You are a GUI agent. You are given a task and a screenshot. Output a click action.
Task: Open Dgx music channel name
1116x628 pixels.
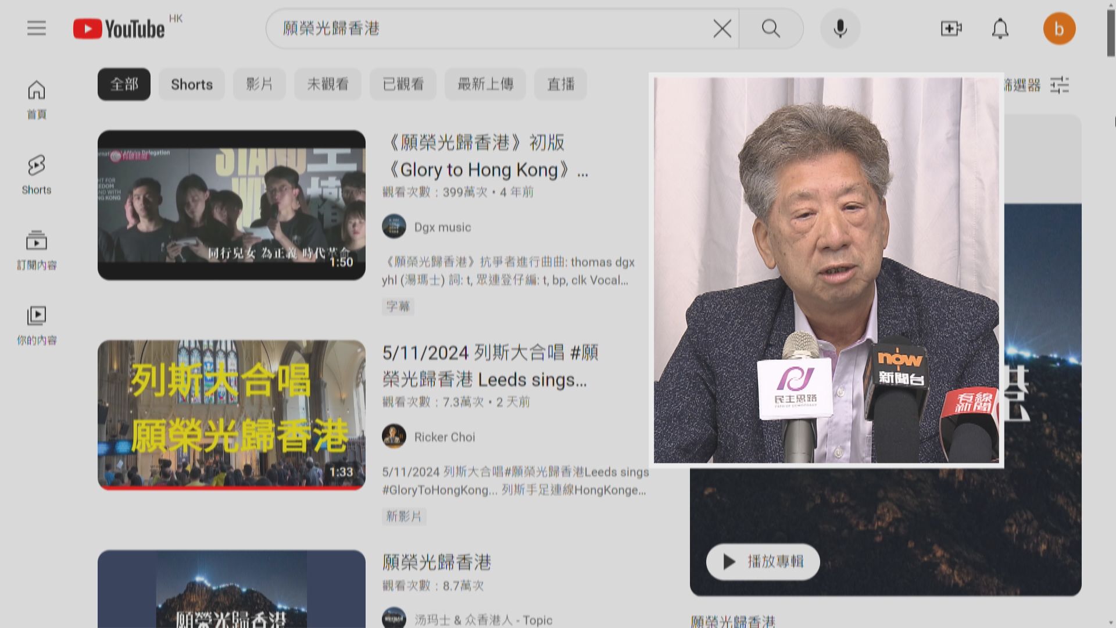tap(442, 227)
